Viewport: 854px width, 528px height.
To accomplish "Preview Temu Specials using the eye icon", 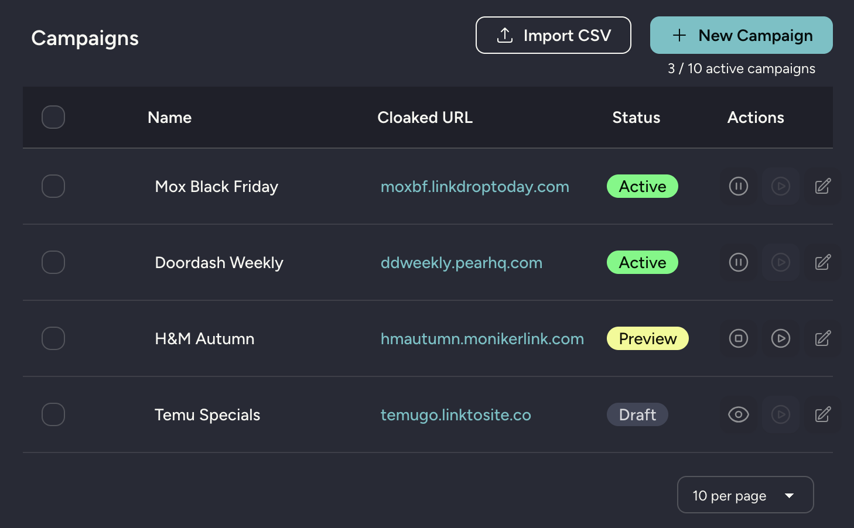I will click(x=738, y=414).
